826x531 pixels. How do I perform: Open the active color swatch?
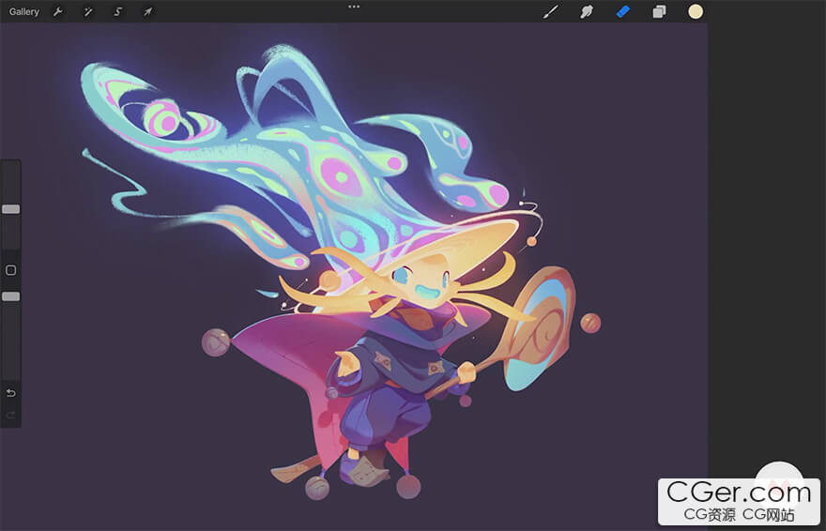click(x=696, y=11)
